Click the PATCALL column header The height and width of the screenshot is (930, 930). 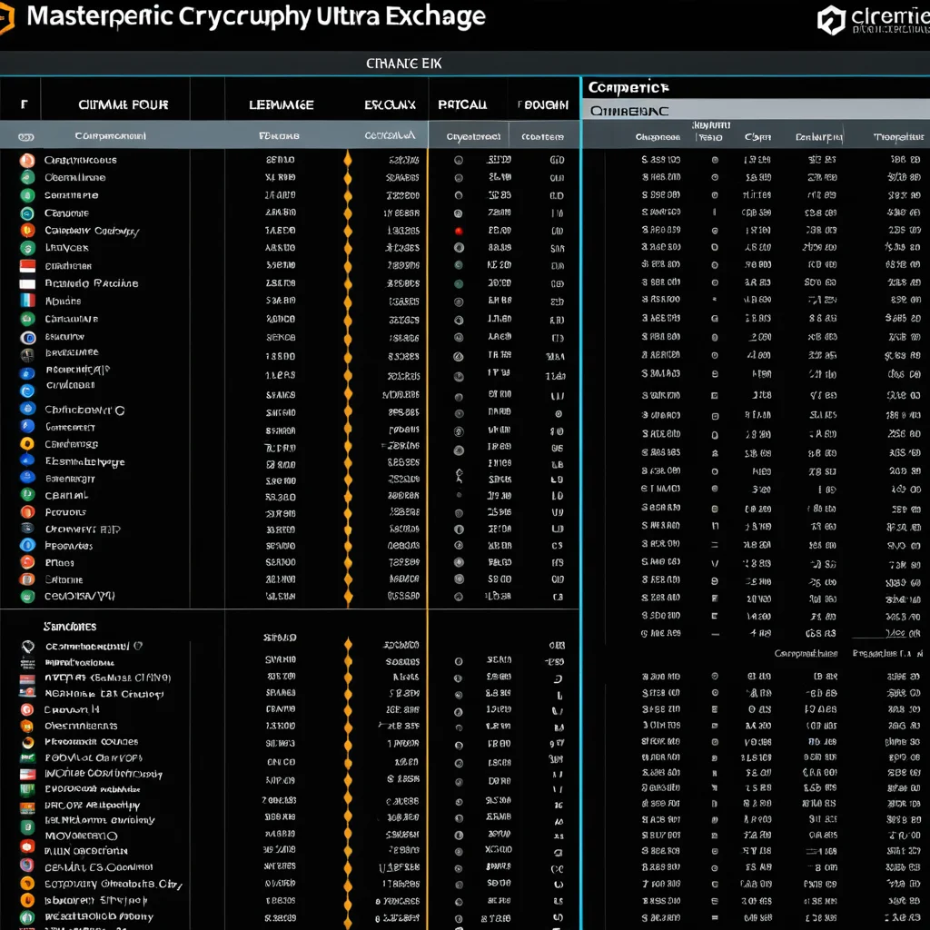tap(462, 105)
